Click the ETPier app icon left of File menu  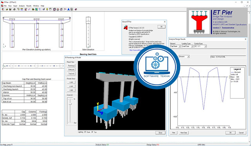pos(2,6)
